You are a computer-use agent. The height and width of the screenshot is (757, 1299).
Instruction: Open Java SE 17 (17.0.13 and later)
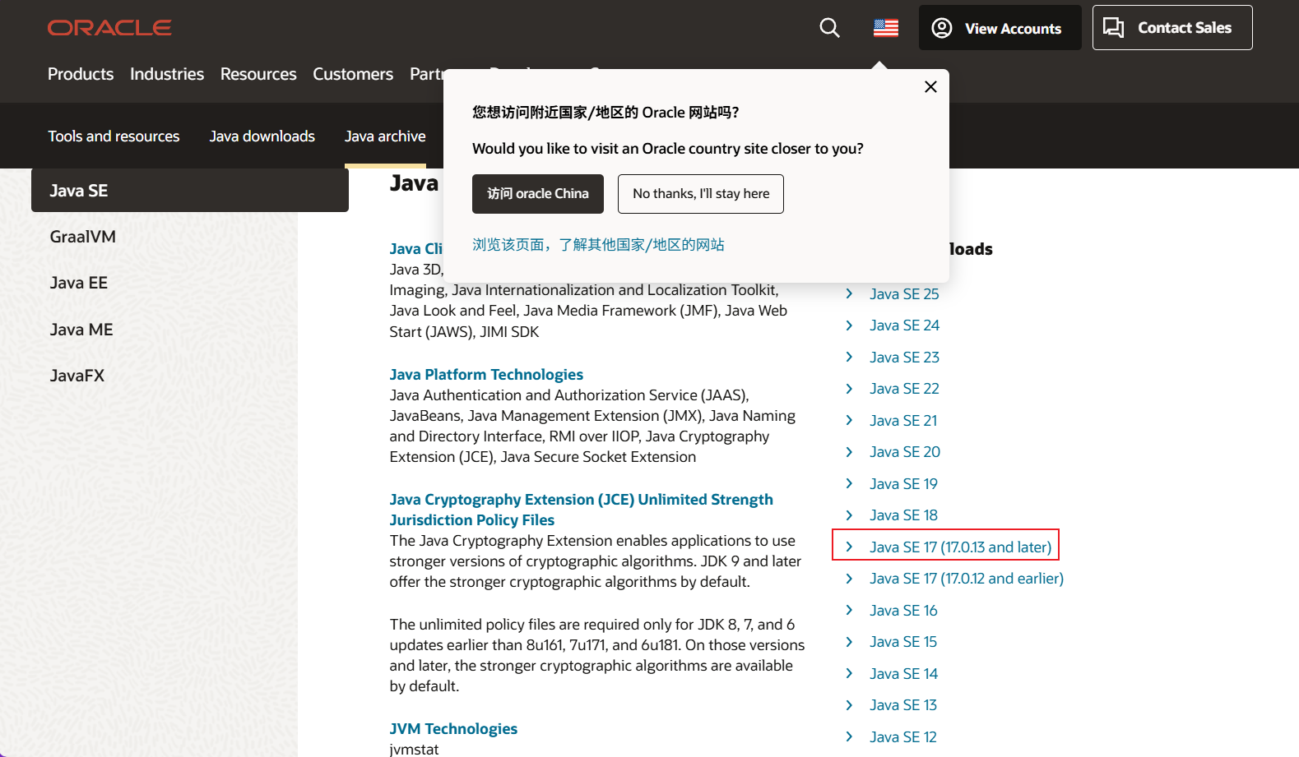pyautogui.click(x=960, y=547)
